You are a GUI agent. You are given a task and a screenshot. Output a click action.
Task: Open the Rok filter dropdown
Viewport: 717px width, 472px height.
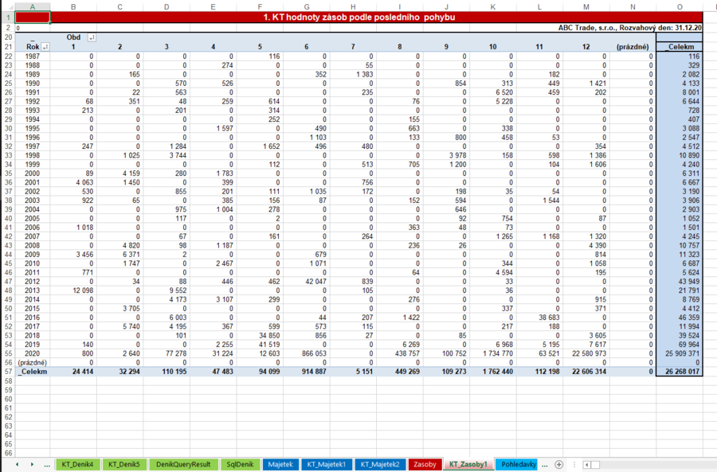(45, 48)
